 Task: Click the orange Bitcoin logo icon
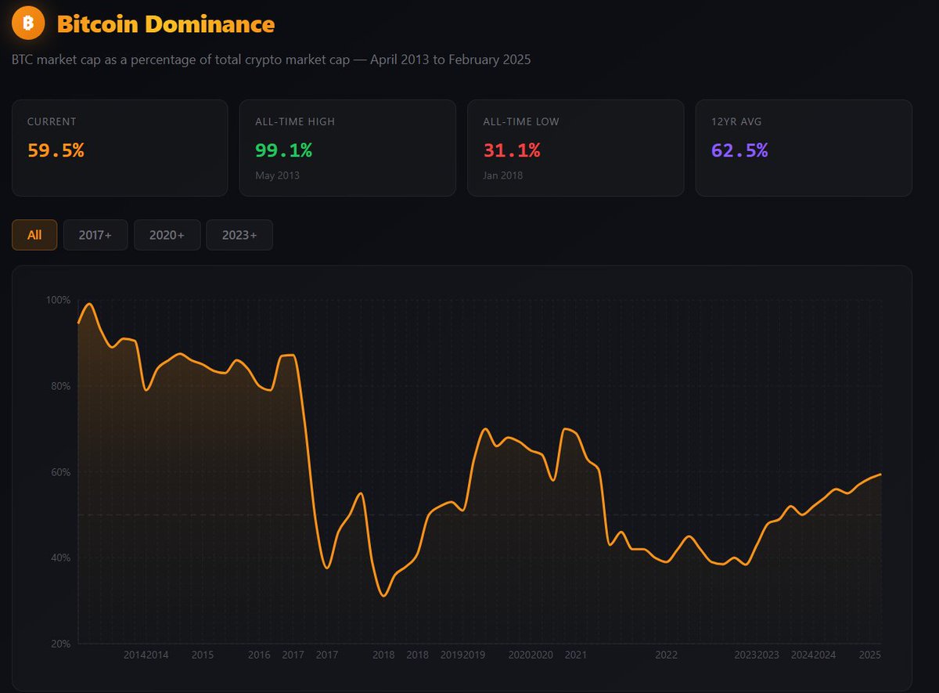click(x=28, y=24)
